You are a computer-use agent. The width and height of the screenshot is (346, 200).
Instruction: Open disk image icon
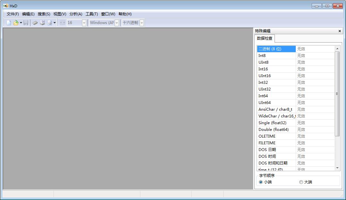click(x=50, y=23)
